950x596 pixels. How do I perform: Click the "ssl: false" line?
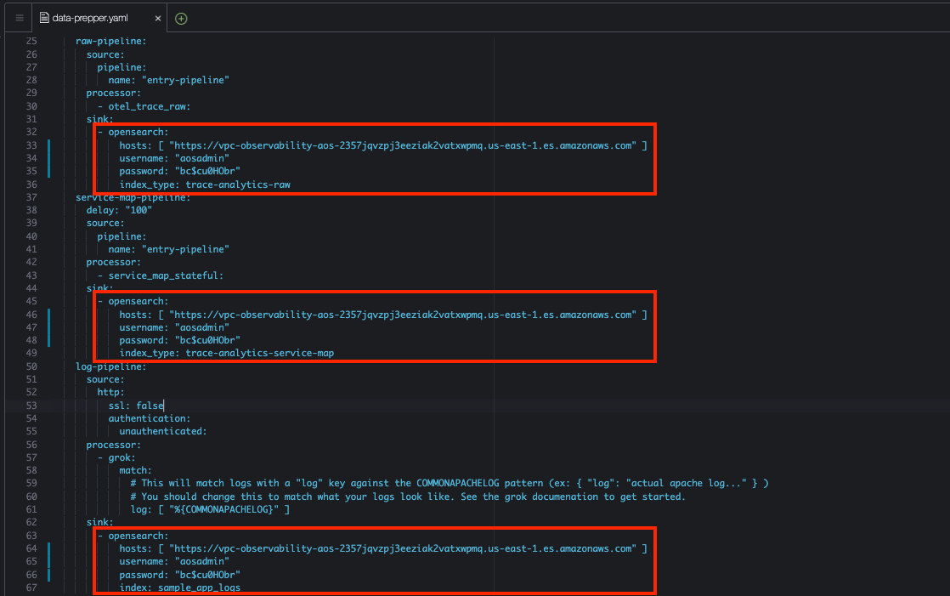tap(136, 406)
